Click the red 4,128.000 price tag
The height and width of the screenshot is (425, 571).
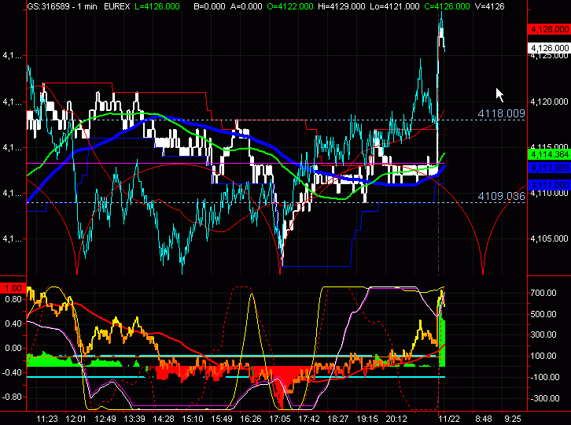pos(548,29)
